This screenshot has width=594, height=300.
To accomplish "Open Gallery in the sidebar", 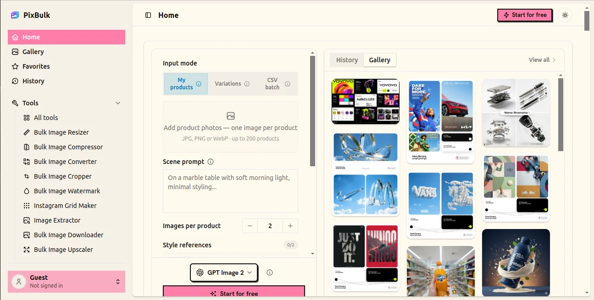I will coord(67,52).
